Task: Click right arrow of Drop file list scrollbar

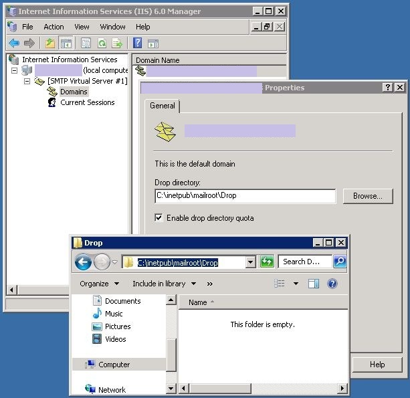Action: (342, 388)
